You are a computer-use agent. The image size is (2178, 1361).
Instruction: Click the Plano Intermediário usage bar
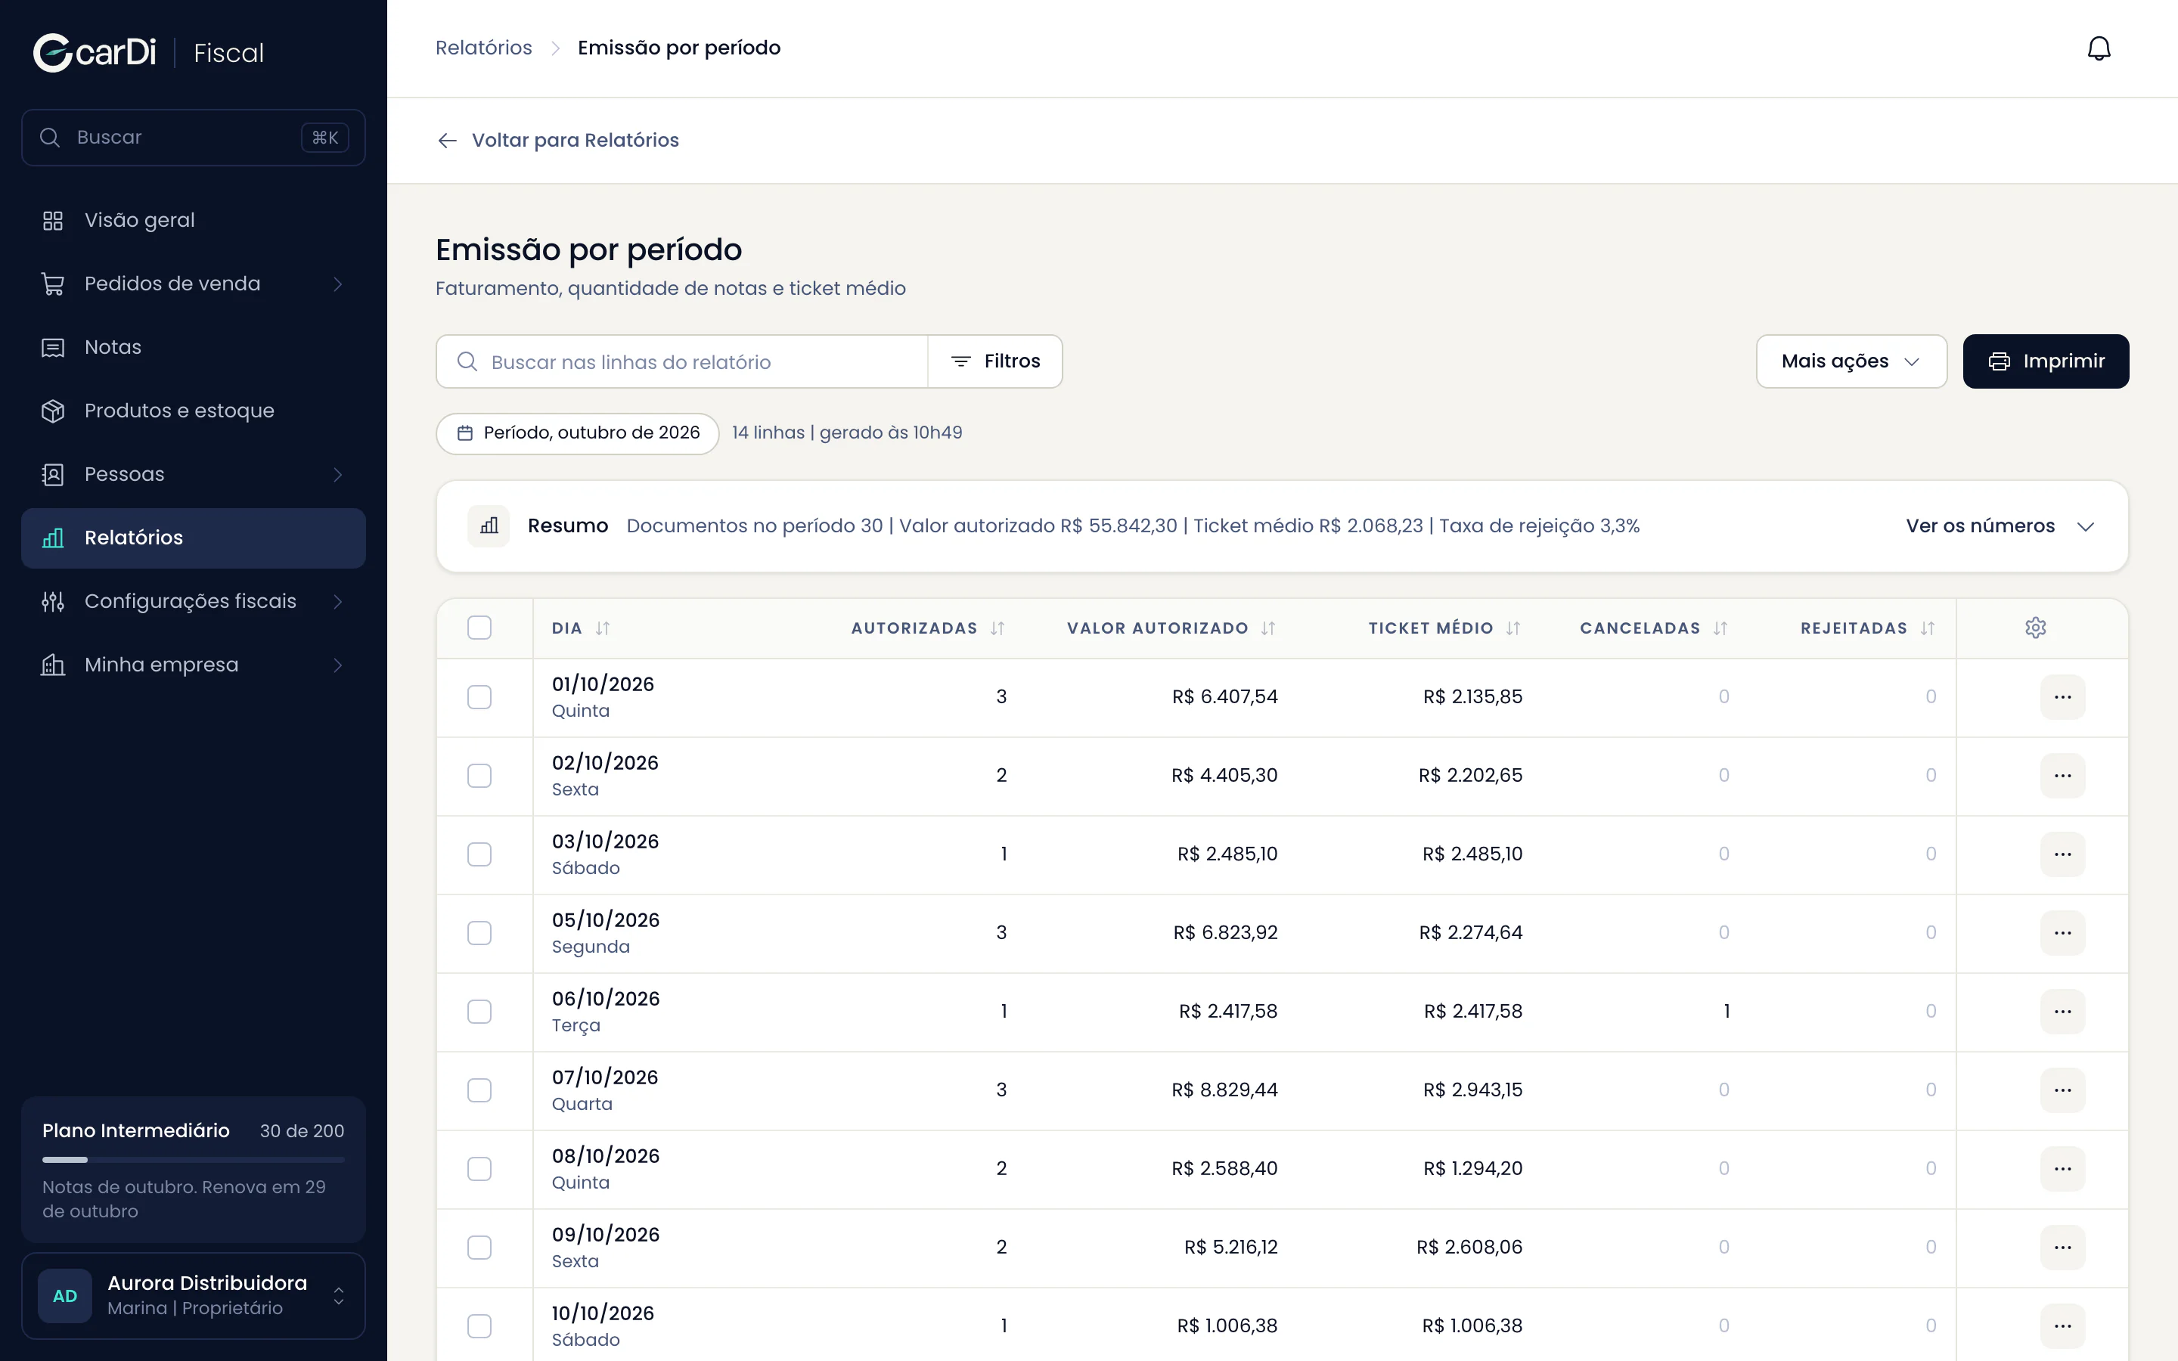(194, 1159)
